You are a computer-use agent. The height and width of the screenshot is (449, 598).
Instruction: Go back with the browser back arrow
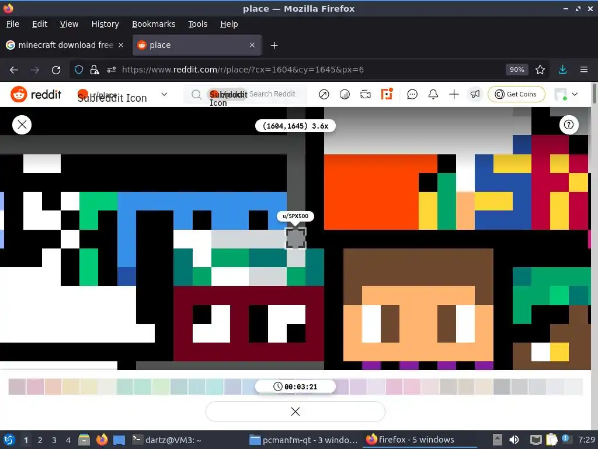[x=14, y=70]
